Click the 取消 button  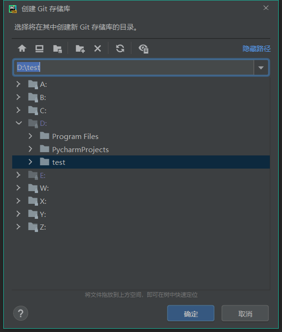(x=245, y=313)
